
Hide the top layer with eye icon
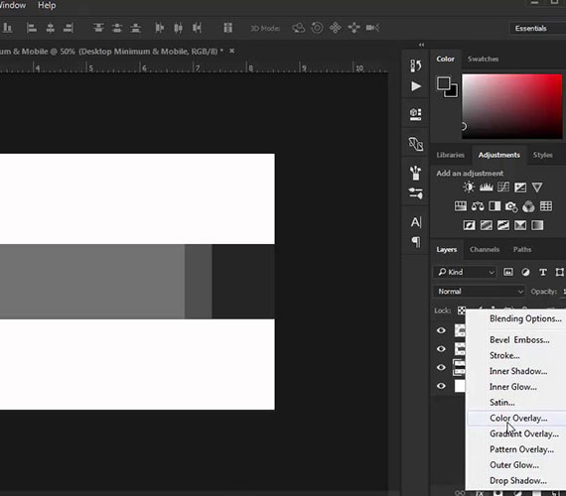click(441, 330)
